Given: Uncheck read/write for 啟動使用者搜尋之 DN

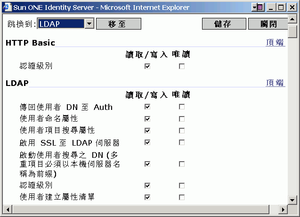Looking at the screenshot, I should (147, 164).
